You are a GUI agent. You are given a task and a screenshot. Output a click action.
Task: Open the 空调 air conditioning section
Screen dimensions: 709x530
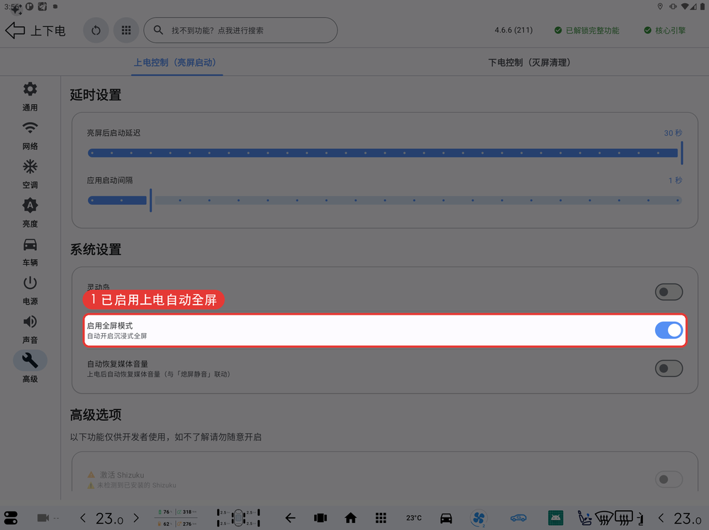click(x=30, y=174)
